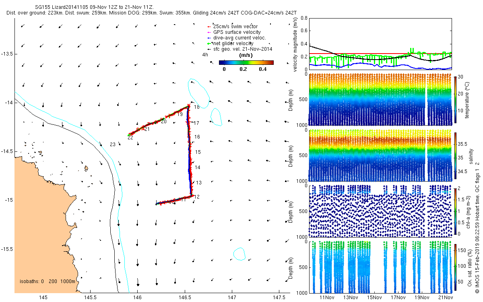Click the small orange island off the coast

[86, 168]
